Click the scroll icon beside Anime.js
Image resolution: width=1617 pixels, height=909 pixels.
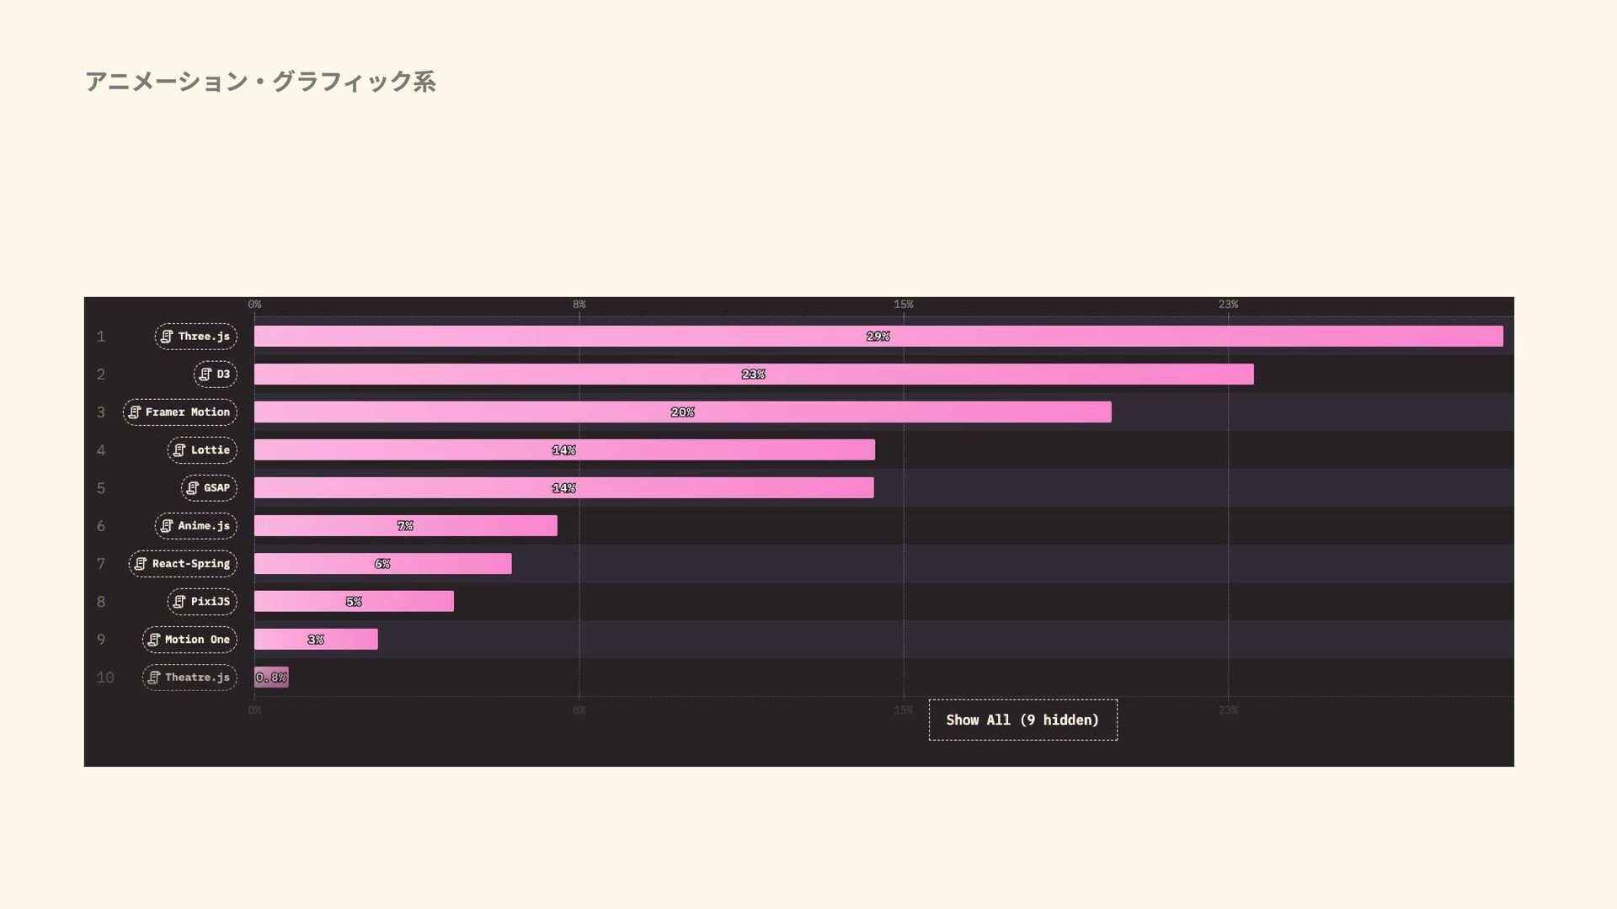tap(167, 526)
